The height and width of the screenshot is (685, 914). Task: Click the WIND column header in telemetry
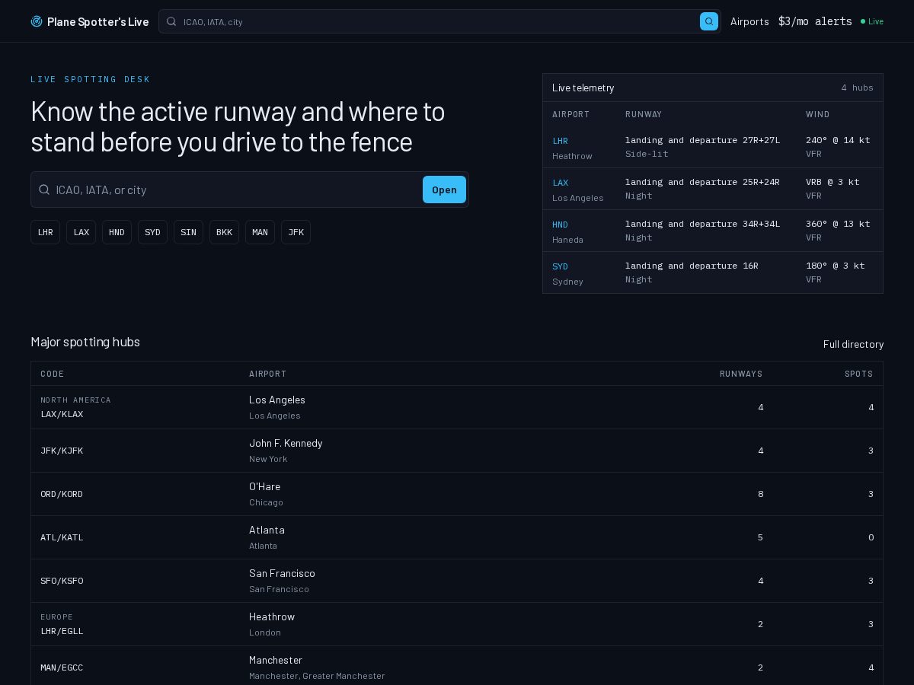click(x=818, y=114)
